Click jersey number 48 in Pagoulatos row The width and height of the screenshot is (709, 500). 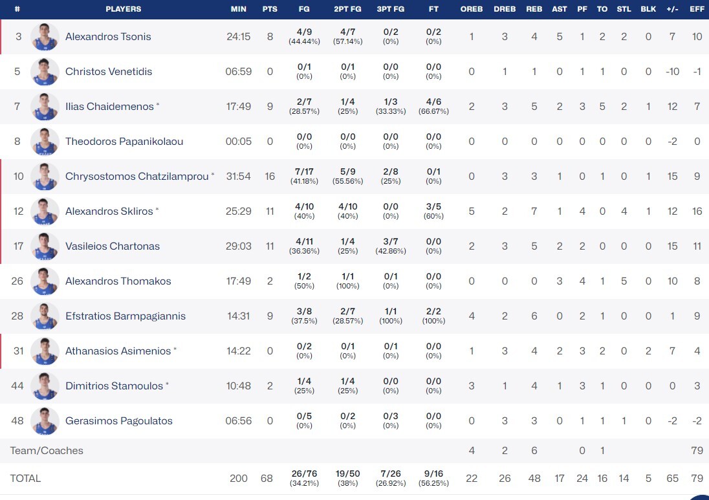(x=17, y=421)
